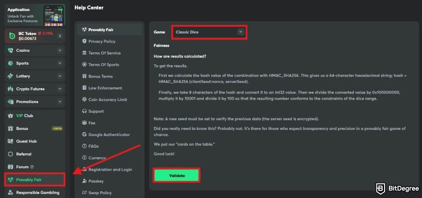Click the Google Authenticator icon
This screenshot has width=422, height=198.
[84, 135]
